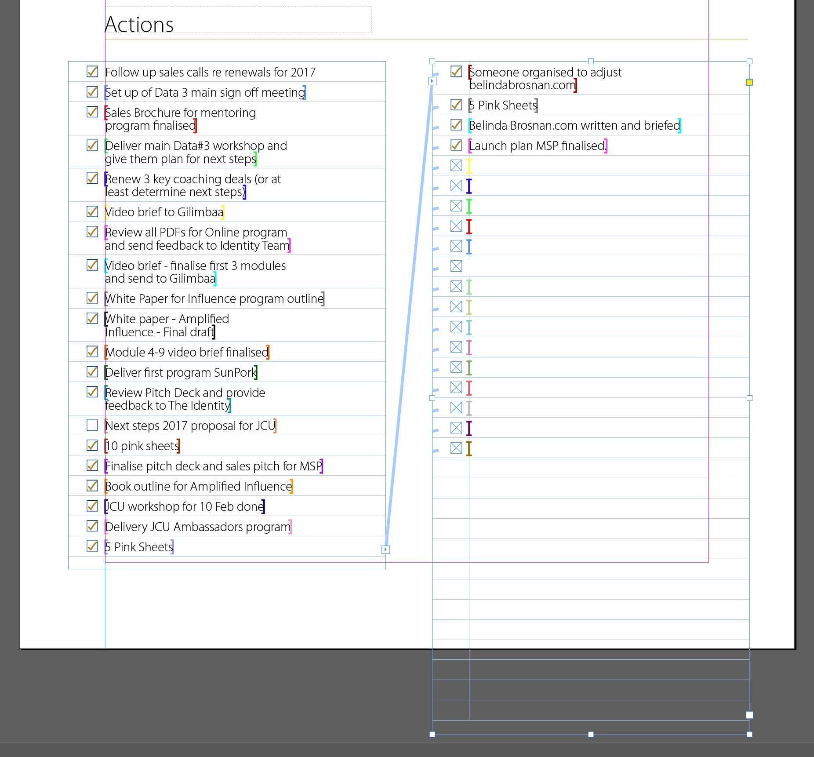Click the last brown-bracket placeholder box
Screen dimensions: 814x757
tap(456, 448)
